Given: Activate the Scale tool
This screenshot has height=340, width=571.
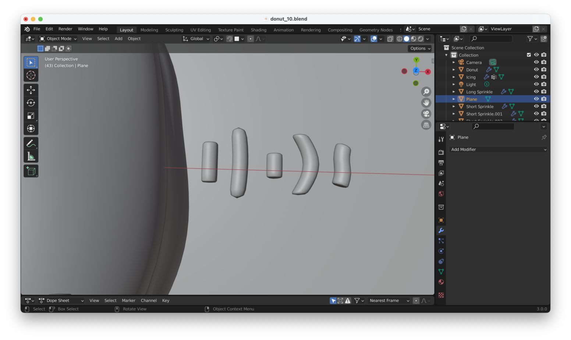Looking at the screenshot, I should [x=31, y=116].
